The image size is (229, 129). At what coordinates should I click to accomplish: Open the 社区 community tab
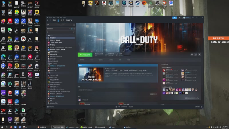coord(62,20)
